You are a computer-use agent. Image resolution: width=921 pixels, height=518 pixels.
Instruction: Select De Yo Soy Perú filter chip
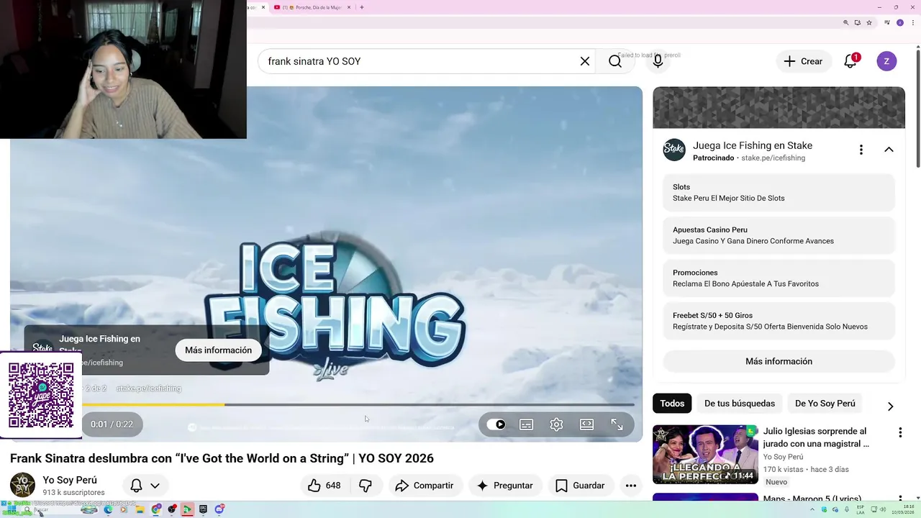coord(825,404)
